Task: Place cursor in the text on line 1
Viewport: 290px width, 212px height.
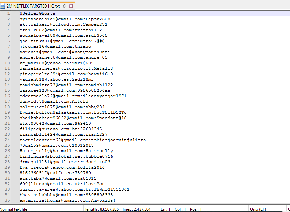Action: pyautogui.click(x=37, y=13)
